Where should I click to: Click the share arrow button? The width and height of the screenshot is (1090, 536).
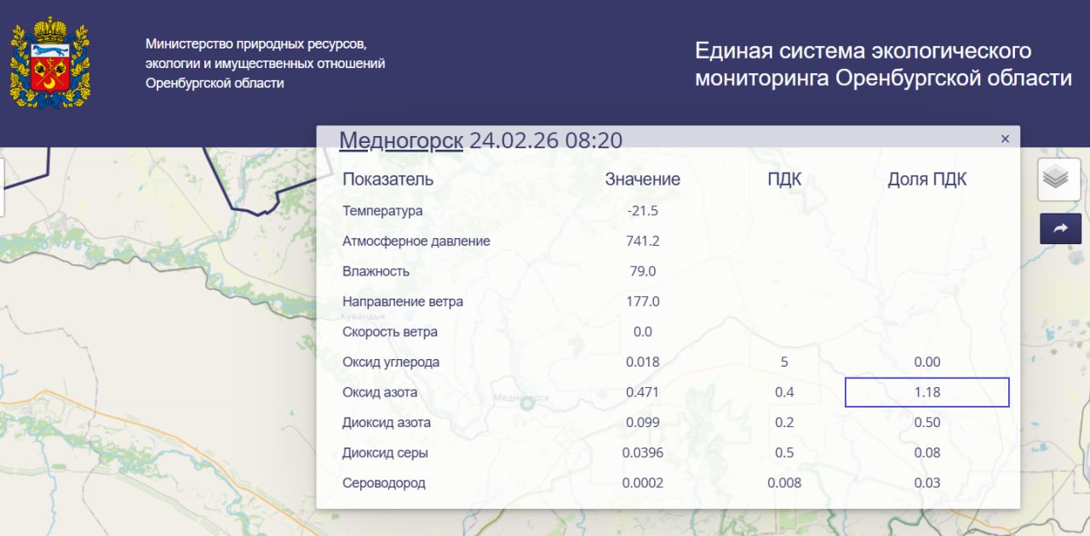(1060, 228)
